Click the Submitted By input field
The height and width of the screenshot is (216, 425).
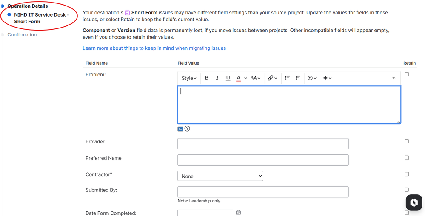(x=263, y=192)
